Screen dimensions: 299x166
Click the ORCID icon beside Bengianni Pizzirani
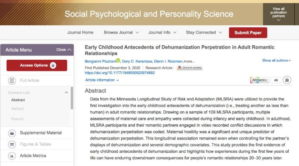tap(118, 61)
